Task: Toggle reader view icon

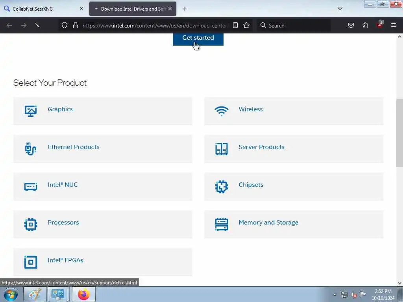Action: (235, 25)
